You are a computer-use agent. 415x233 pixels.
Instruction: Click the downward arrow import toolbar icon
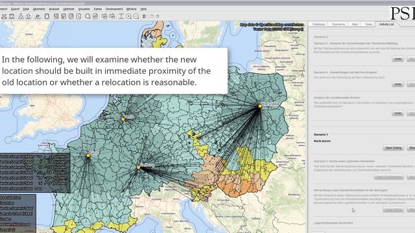click(x=21, y=16)
